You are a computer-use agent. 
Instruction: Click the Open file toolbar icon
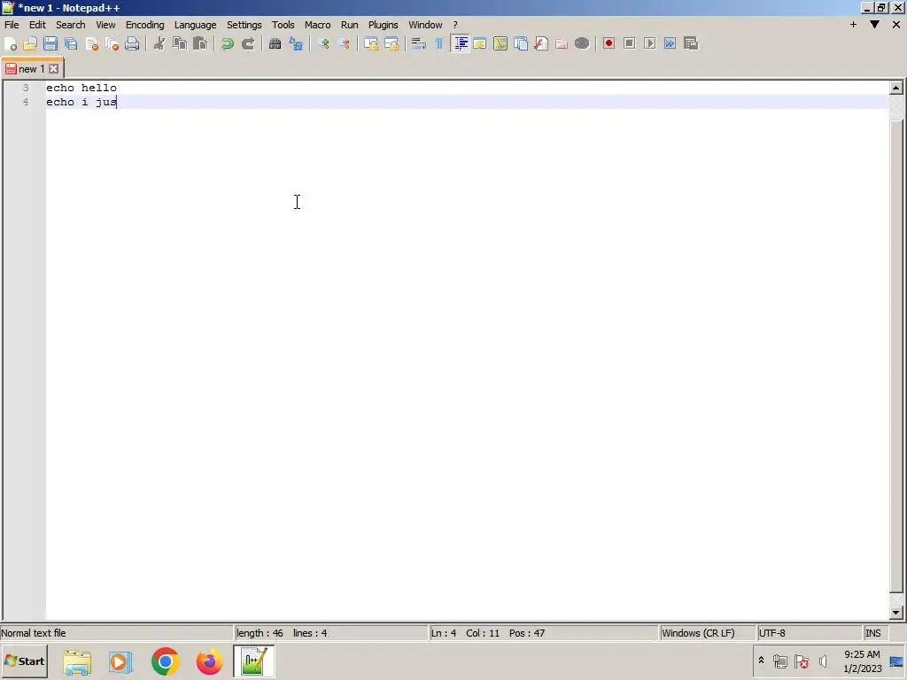[30, 44]
